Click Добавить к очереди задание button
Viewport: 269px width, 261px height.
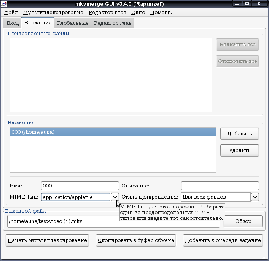tap(223, 240)
